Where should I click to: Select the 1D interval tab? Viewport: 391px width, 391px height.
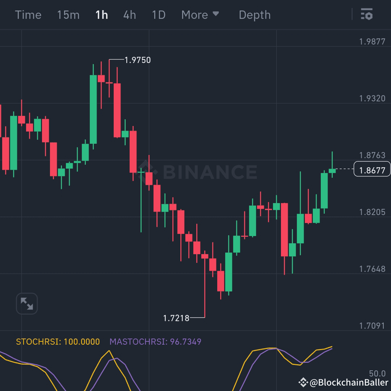(x=158, y=15)
